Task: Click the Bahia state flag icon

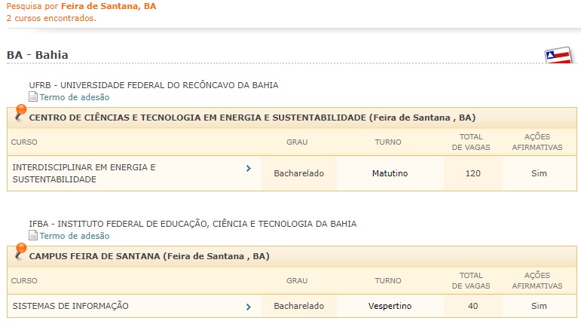Action: coord(558,55)
